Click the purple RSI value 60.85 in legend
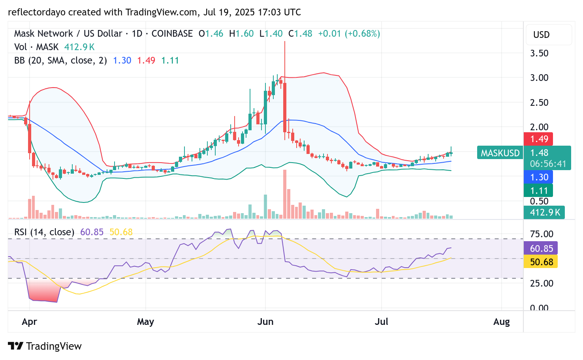The height and width of the screenshot is (360, 583). pos(92,232)
